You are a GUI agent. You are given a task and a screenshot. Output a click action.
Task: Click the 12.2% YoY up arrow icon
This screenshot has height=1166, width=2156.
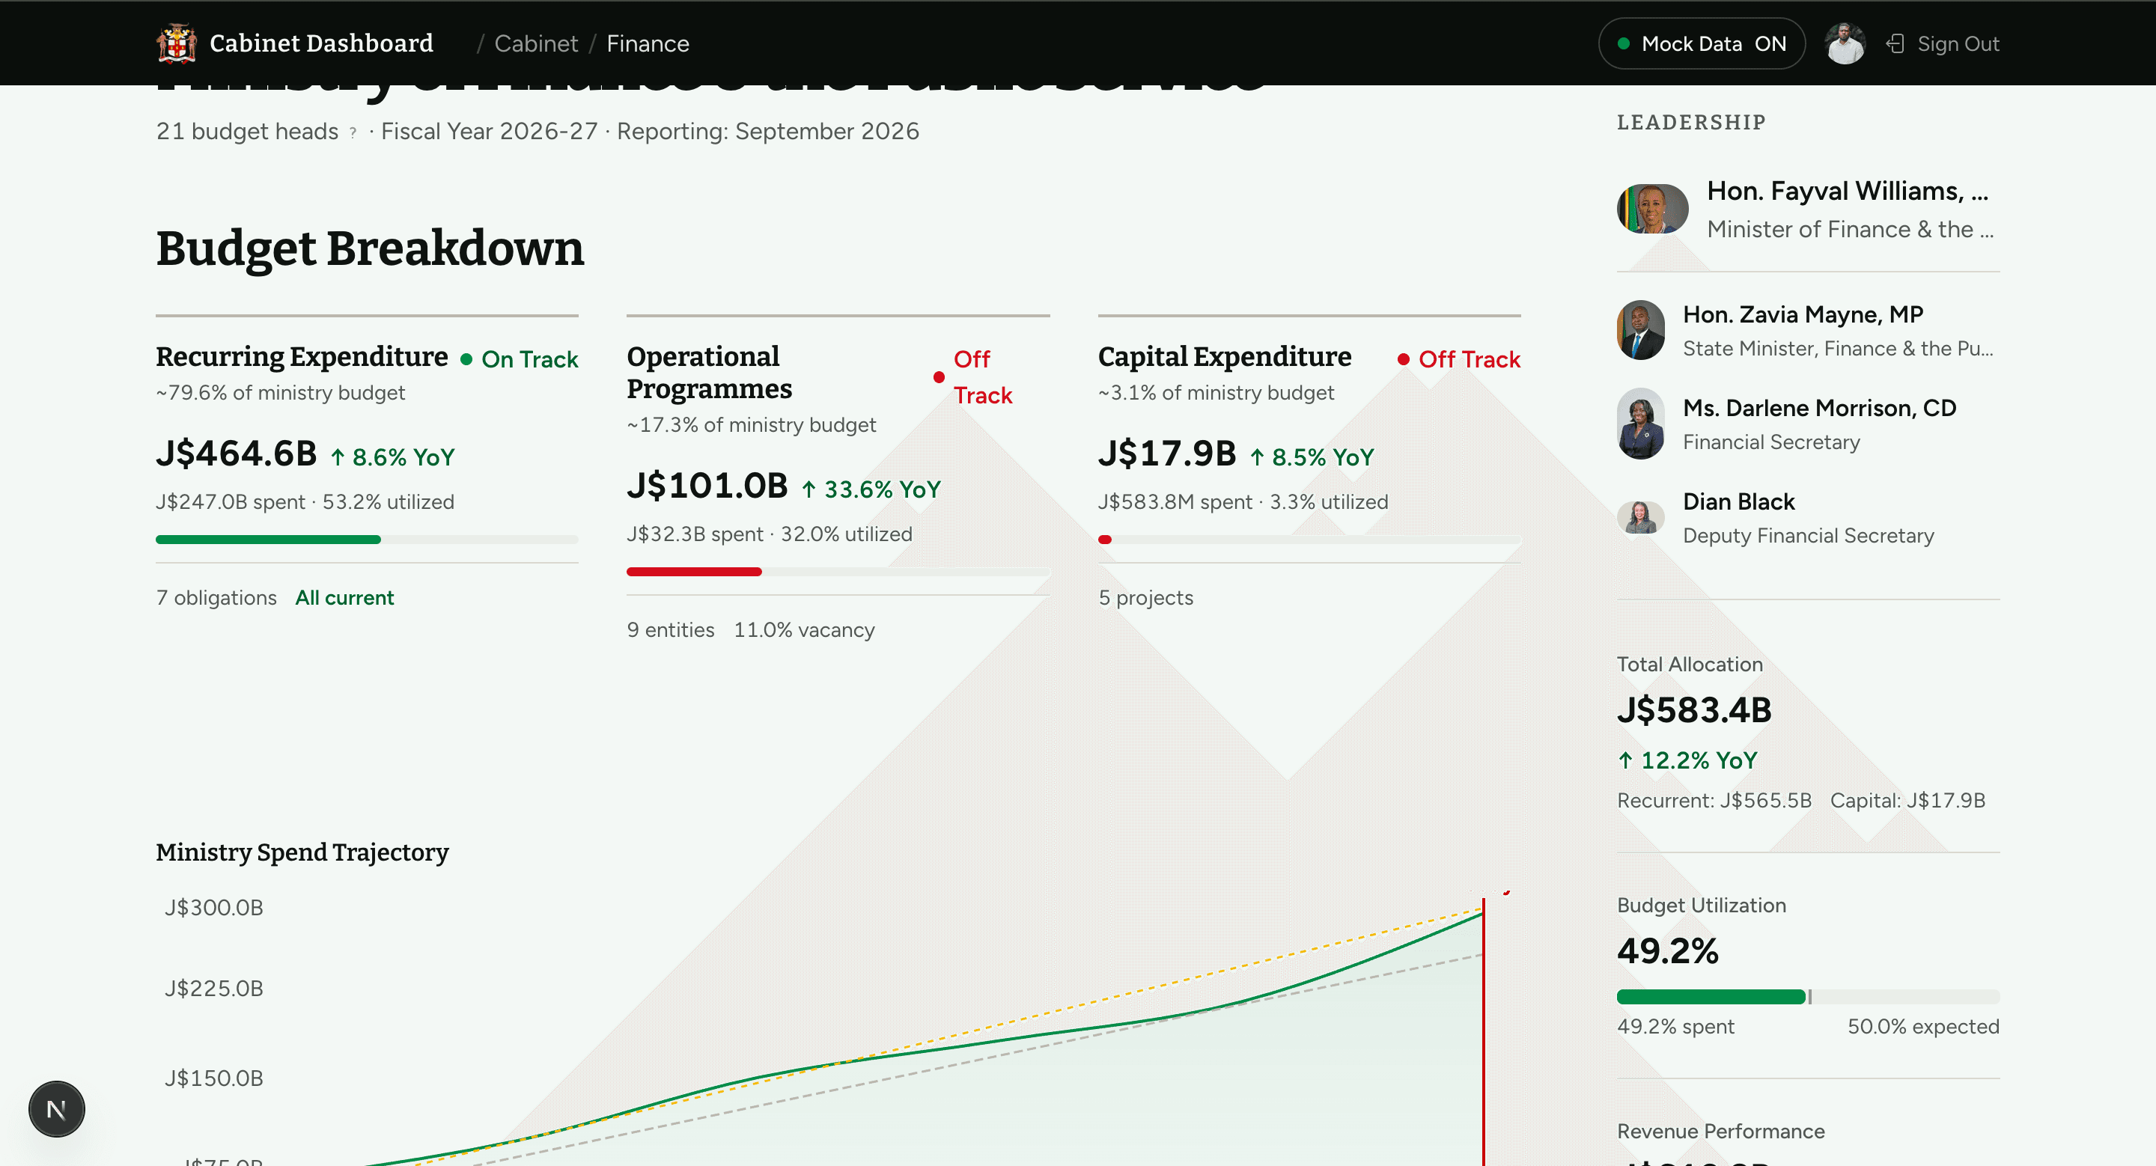tap(1626, 760)
